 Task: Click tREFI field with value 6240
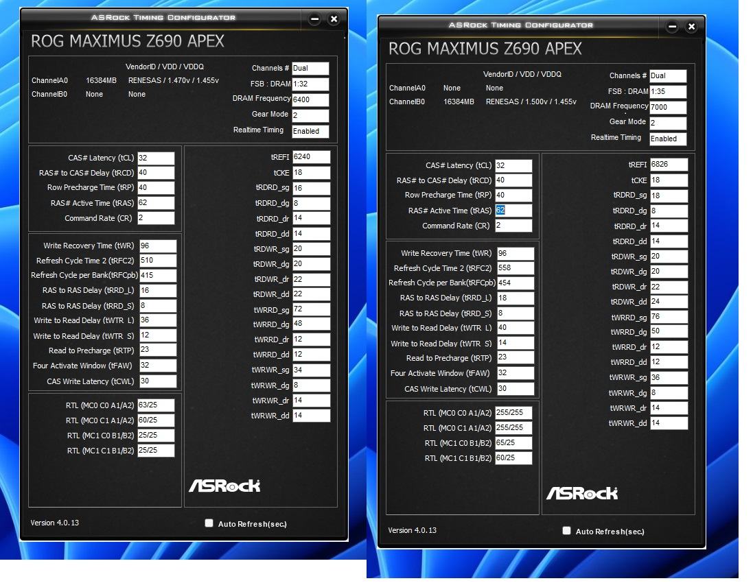coord(311,157)
